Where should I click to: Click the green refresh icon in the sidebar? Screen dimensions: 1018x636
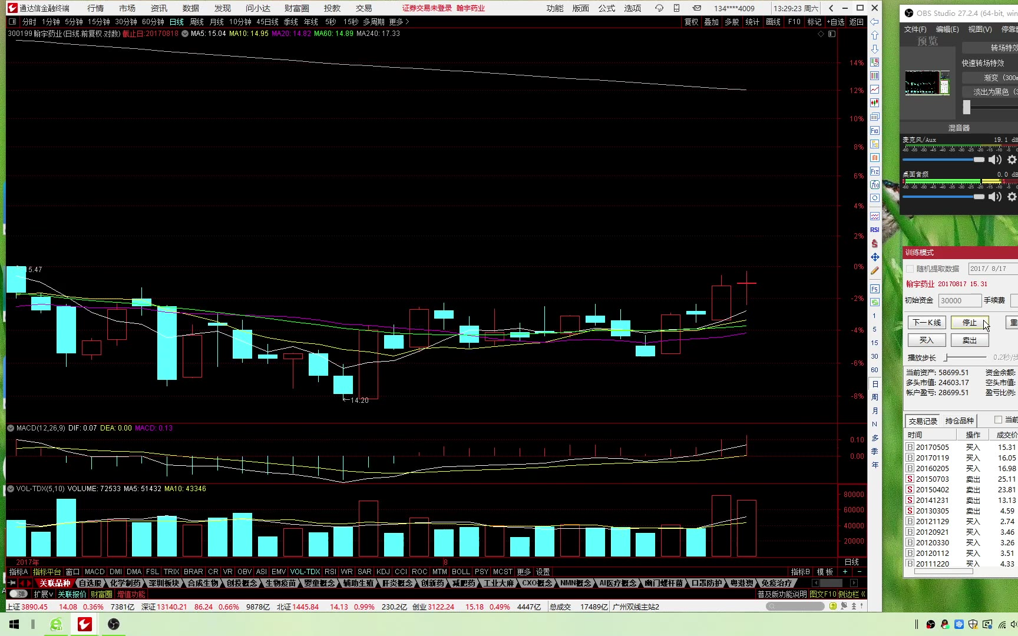click(x=875, y=302)
